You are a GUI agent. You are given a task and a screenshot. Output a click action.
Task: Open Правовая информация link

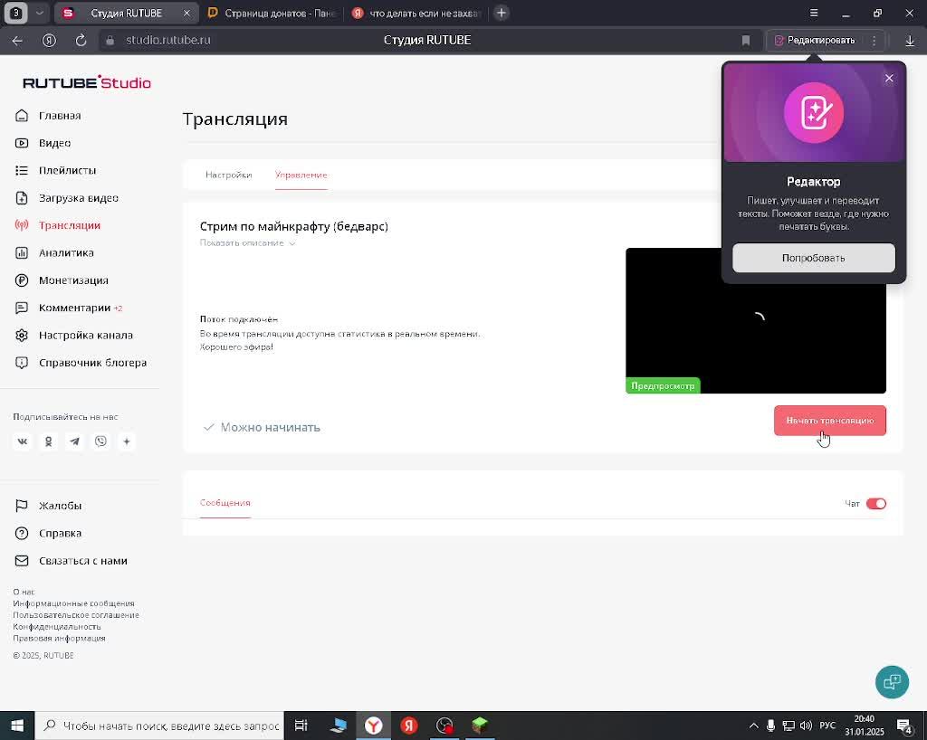pyautogui.click(x=59, y=639)
